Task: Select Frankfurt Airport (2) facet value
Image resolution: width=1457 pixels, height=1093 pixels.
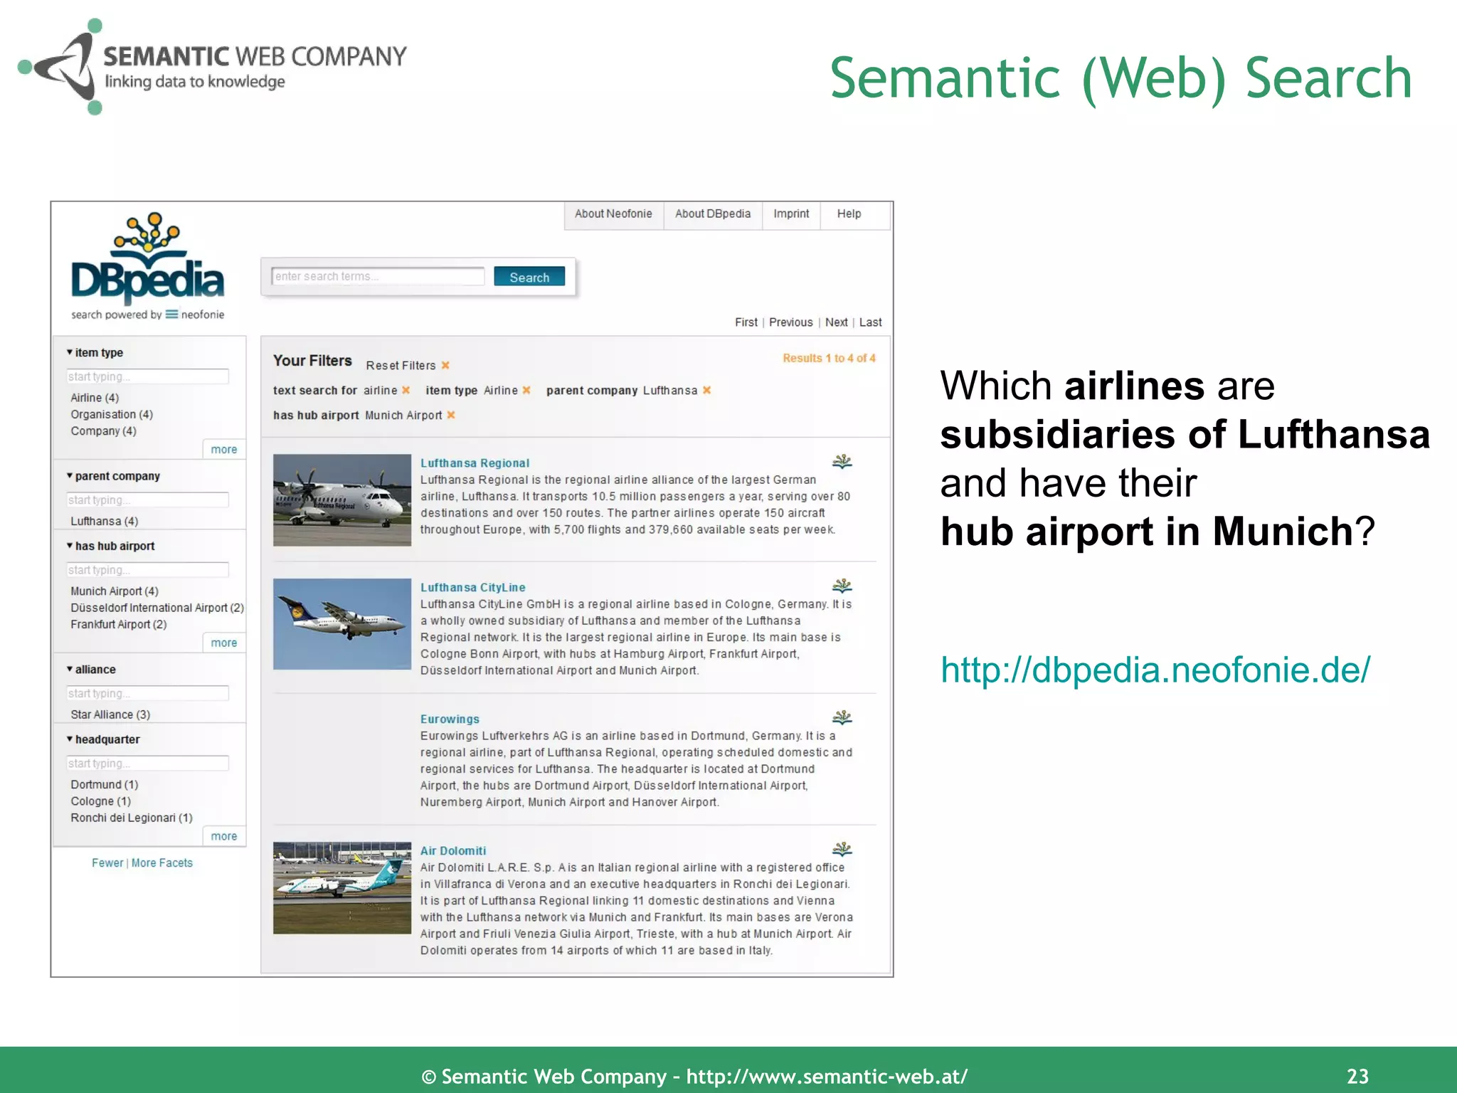Action: point(119,625)
